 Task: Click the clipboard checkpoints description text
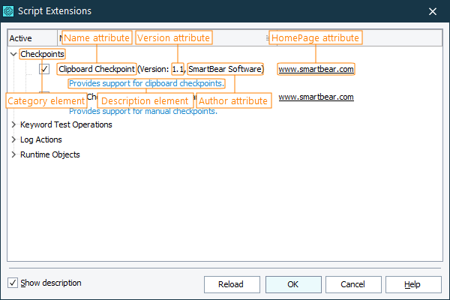[x=147, y=82]
